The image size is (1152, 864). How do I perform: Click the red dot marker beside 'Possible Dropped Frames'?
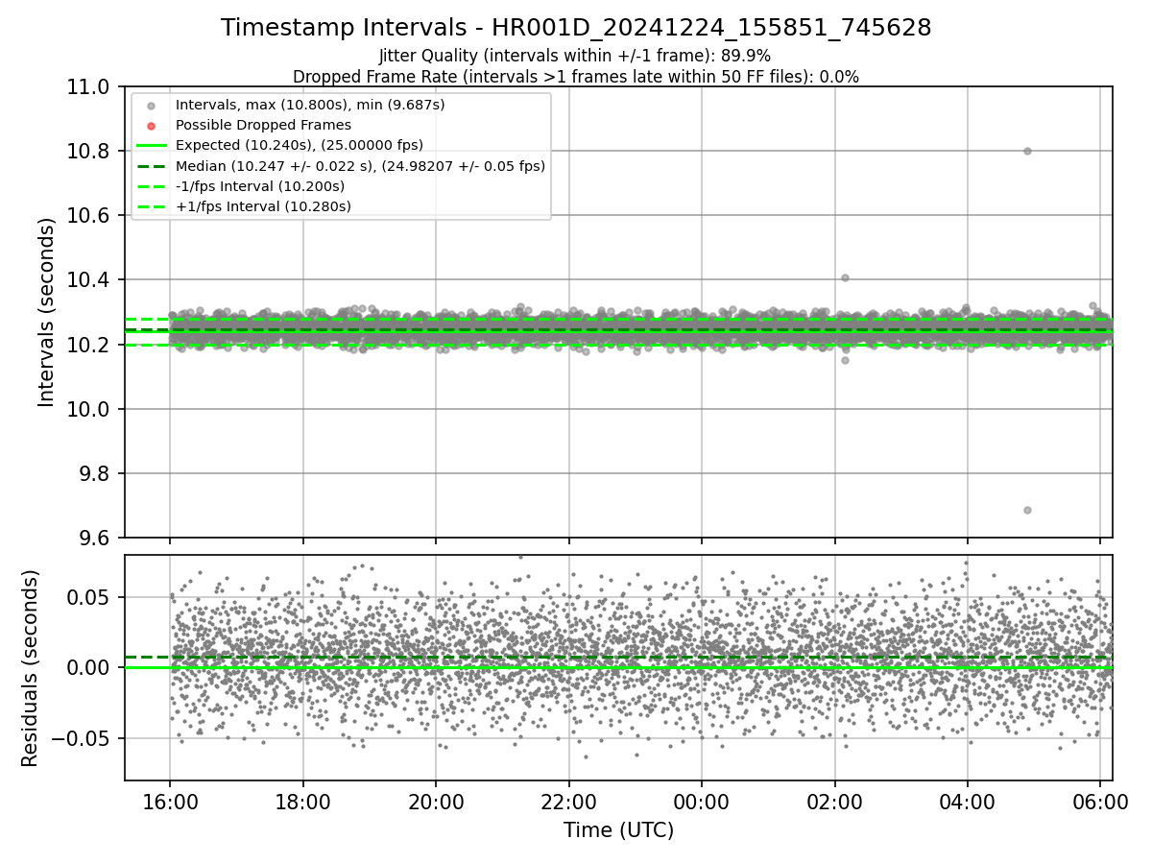coord(151,125)
